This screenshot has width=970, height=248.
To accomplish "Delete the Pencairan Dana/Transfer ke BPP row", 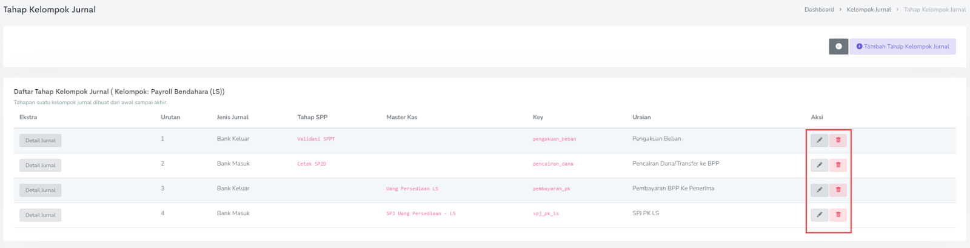I will pyautogui.click(x=838, y=165).
